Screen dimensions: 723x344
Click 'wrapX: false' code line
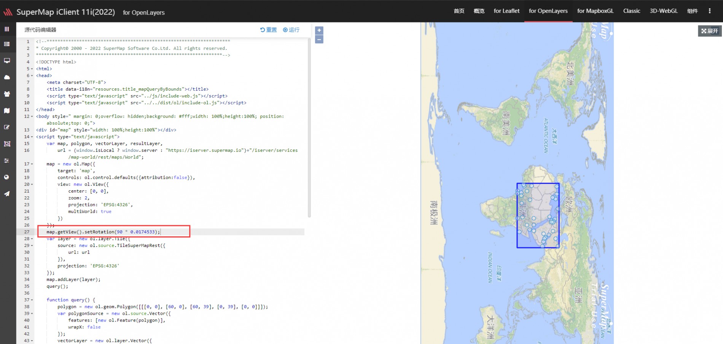click(84, 327)
